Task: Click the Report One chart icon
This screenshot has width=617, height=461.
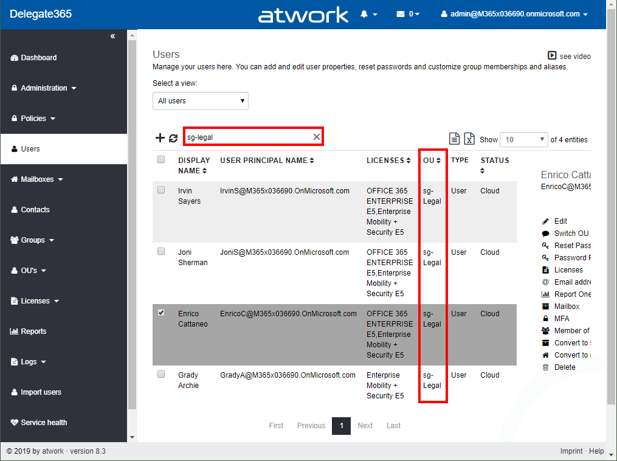Action: [x=545, y=294]
